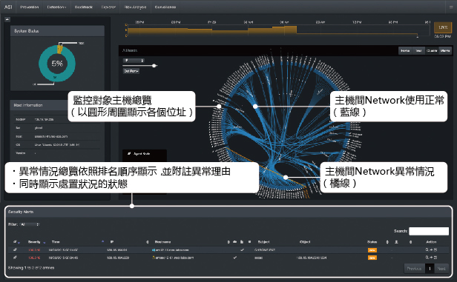Click the Security Alerts Search field
Image resolution: width=457 pixels, height=282 pixels.
pos(429,231)
